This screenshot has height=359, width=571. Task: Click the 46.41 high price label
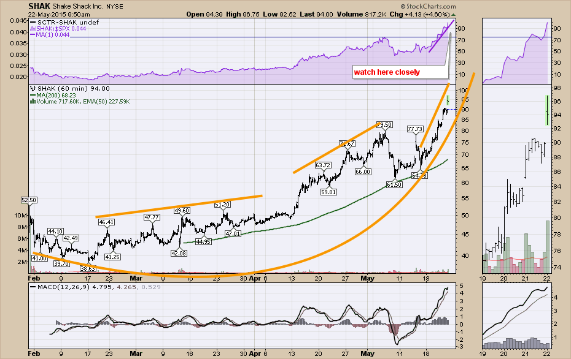tap(107, 222)
